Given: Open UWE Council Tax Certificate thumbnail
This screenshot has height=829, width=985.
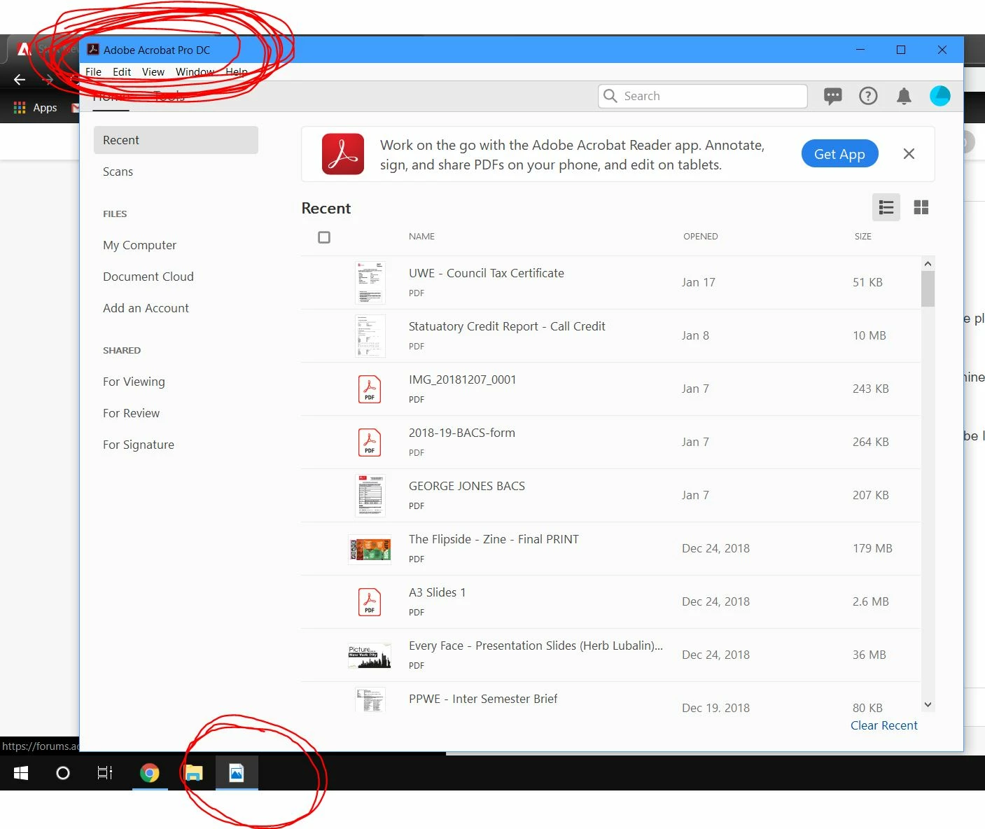Looking at the screenshot, I should coord(370,283).
